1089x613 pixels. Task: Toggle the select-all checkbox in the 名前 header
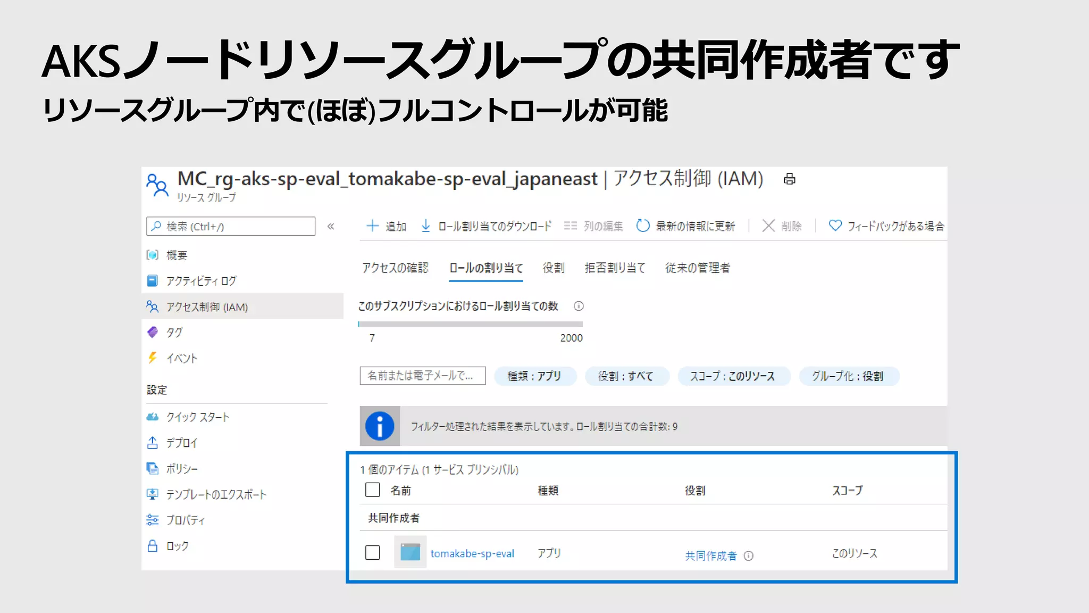point(373,490)
